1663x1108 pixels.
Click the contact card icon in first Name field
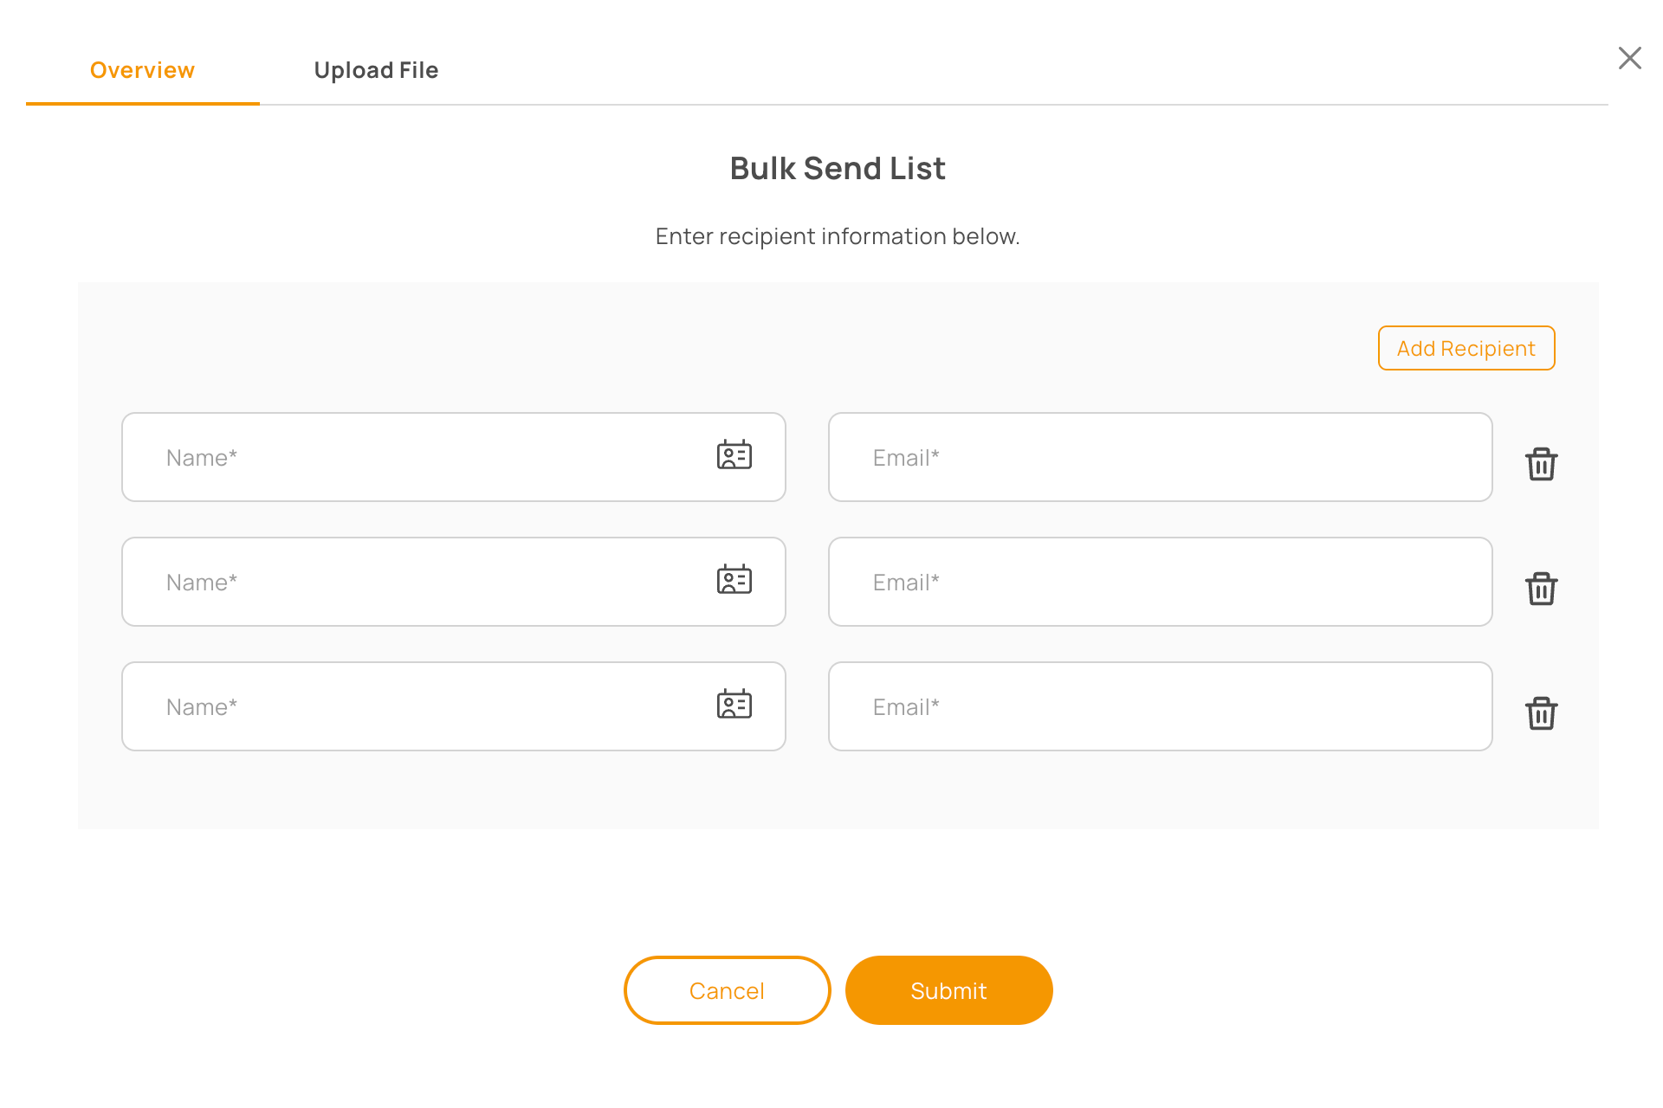click(x=734, y=455)
